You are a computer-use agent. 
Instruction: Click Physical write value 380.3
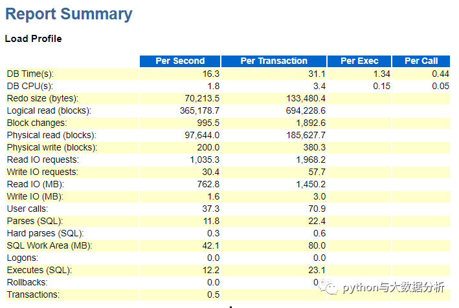(x=315, y=147)
